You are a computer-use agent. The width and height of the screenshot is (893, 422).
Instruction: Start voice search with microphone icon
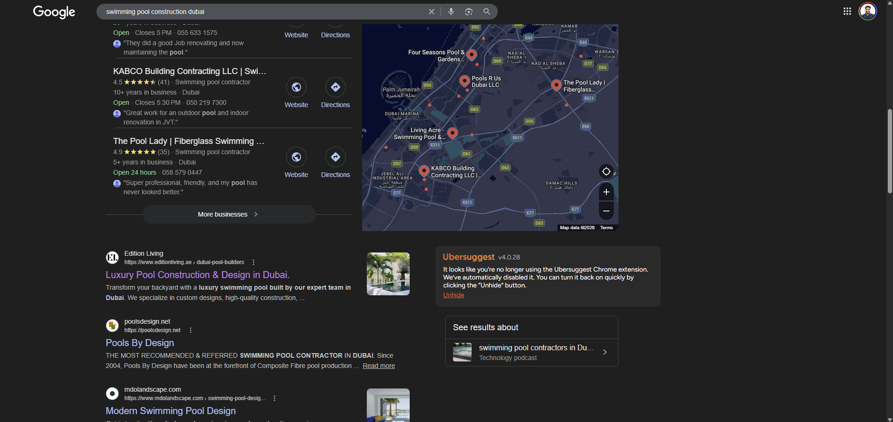(451, 12)
